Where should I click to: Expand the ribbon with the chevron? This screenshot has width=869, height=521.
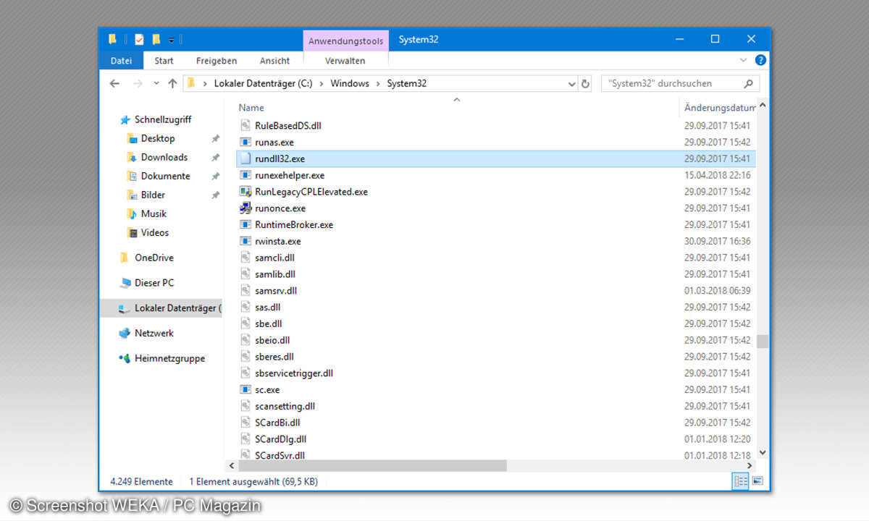tap(743, 60)
